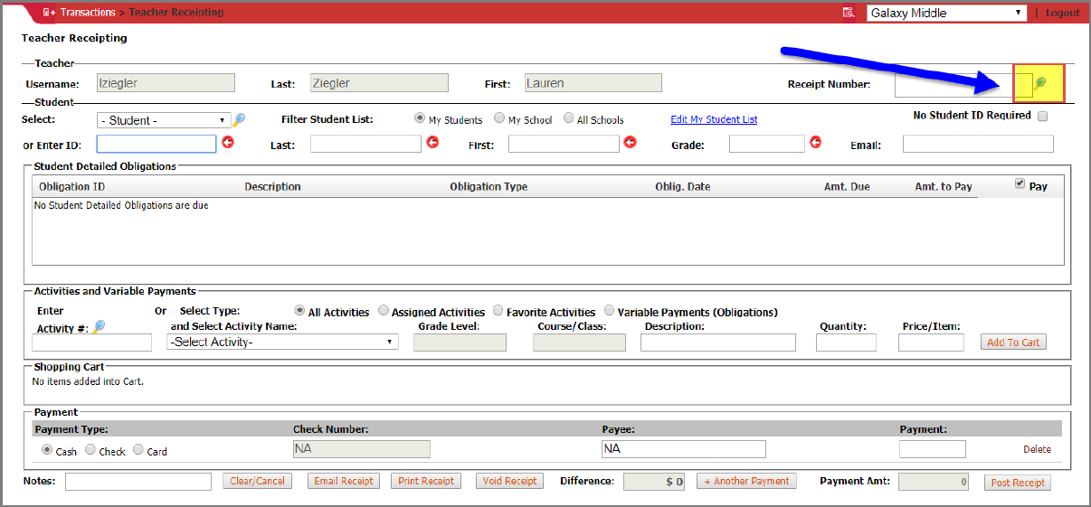Click the Logout link
Image resolution: width=1091 pixels, height=507 pixels.
1063,13
